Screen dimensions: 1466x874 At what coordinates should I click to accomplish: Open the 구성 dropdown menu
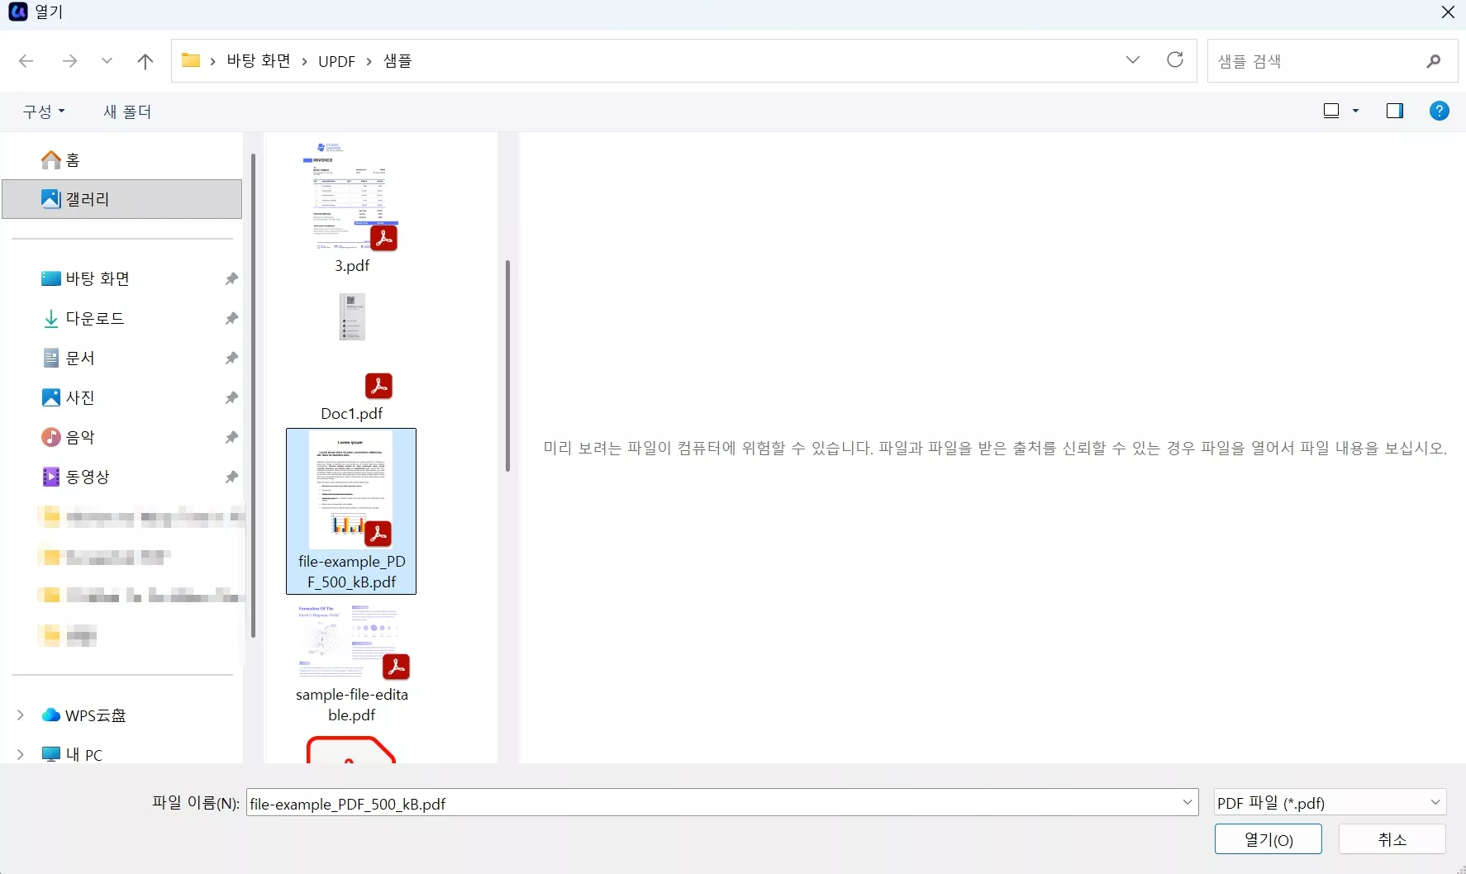[x=44, y=112]
